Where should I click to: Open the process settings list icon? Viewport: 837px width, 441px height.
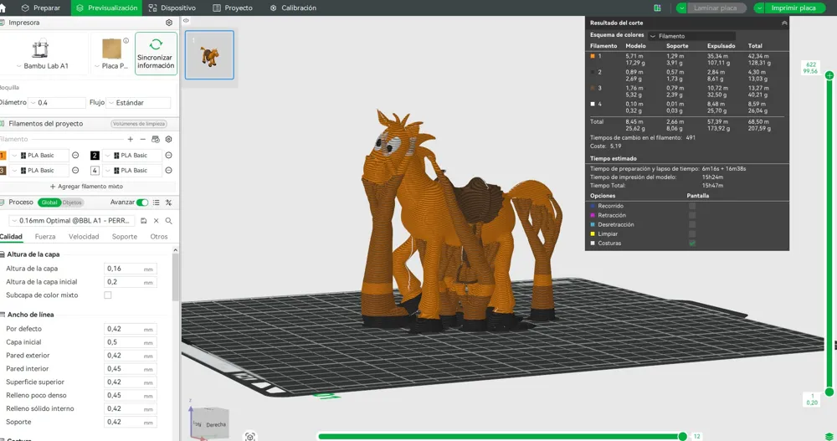click(x=157, y=203)
